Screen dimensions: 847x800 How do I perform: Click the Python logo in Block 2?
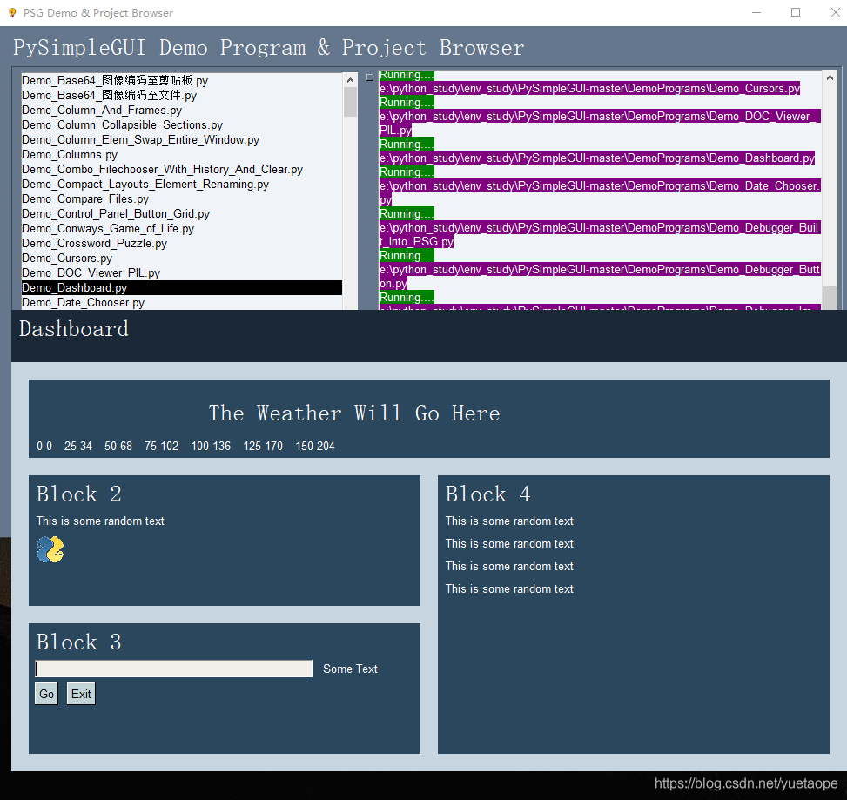[50, 549]
